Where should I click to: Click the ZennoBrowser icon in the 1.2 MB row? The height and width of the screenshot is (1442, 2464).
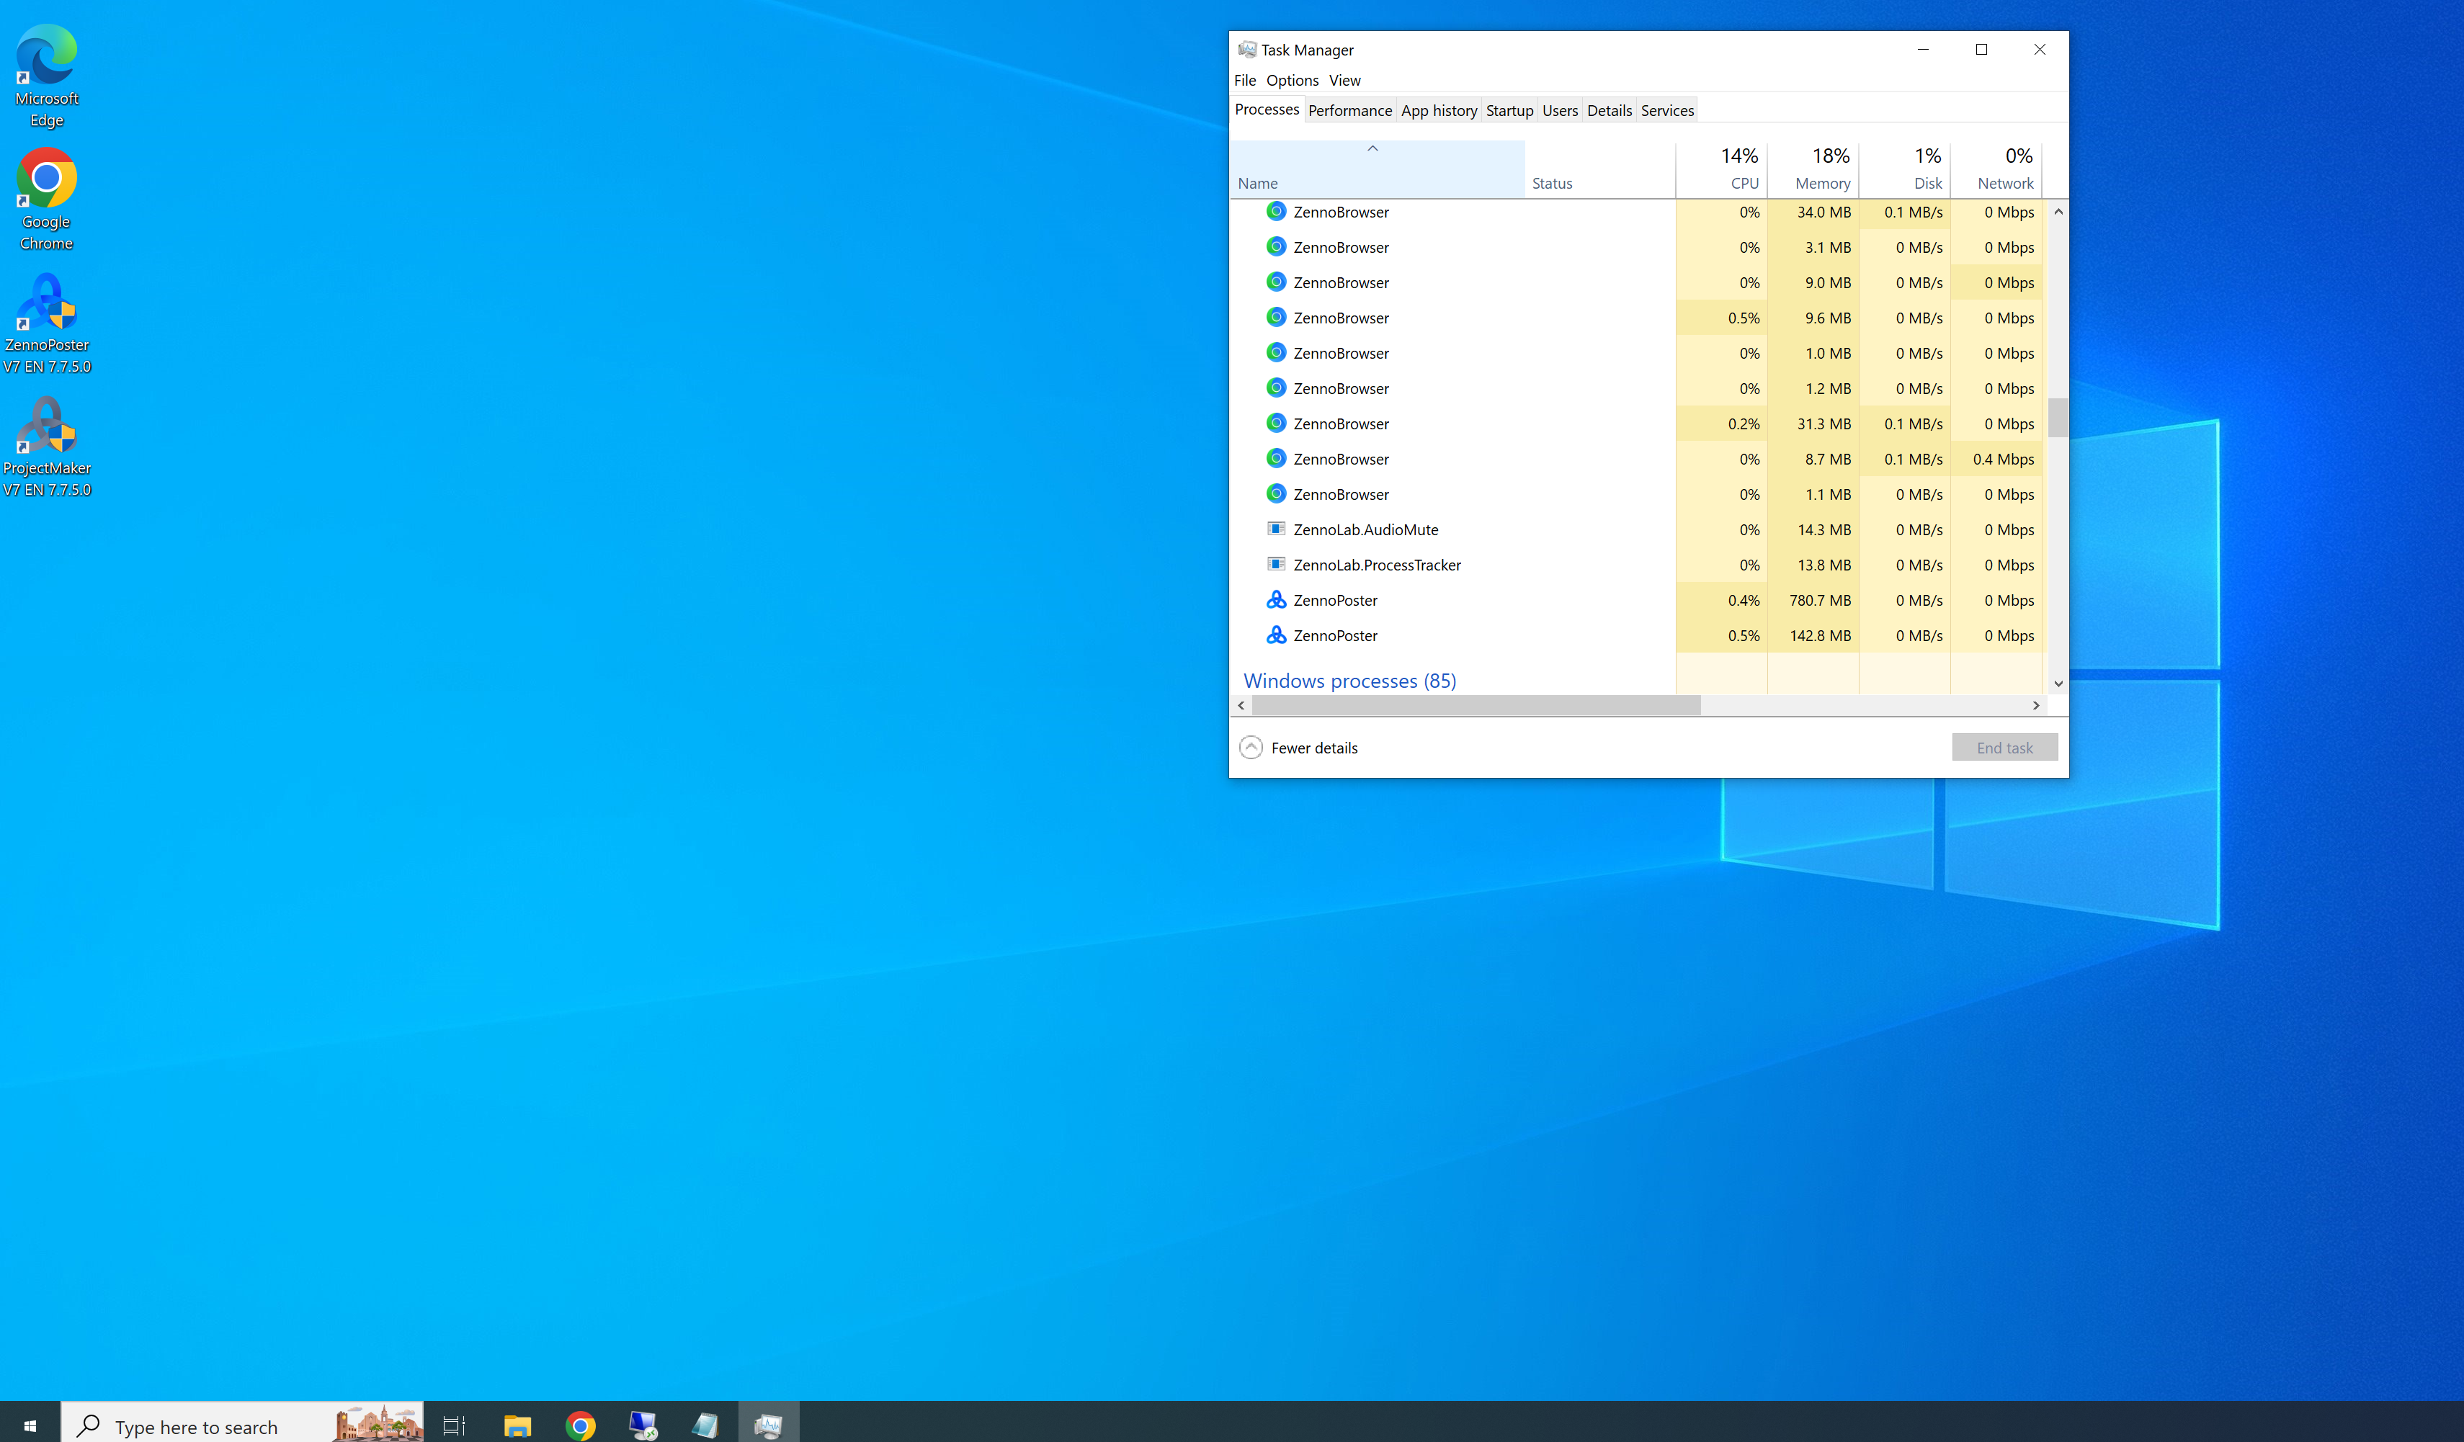1276,387
